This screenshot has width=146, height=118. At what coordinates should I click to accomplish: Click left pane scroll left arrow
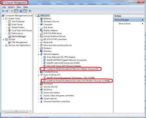tap(3, 111)
